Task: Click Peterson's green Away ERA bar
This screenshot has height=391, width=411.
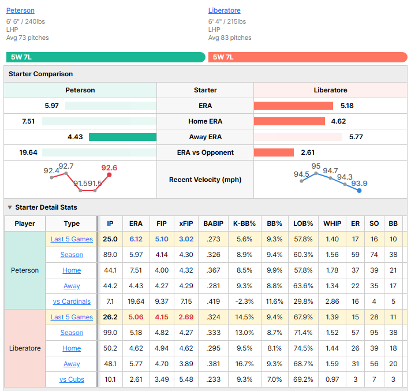Action: [x=123, y=137]
